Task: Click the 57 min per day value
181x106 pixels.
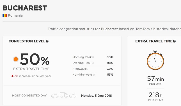Action: click(x=155, y=79)
